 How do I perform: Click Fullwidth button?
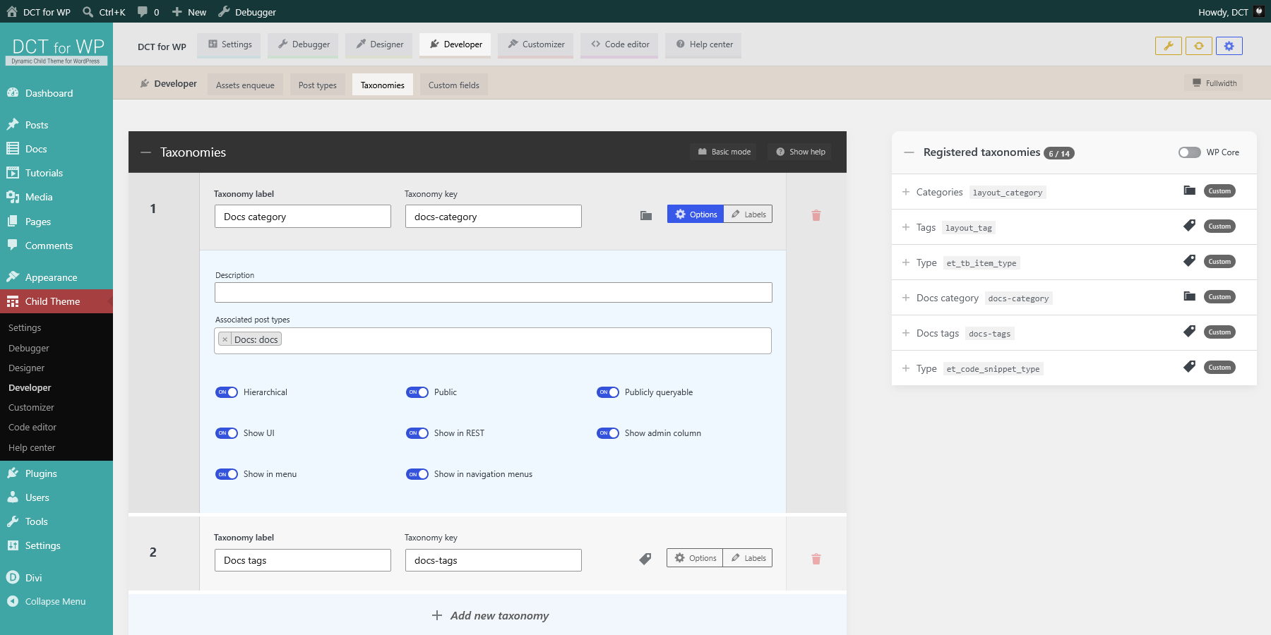click(x=1214, y=83)
